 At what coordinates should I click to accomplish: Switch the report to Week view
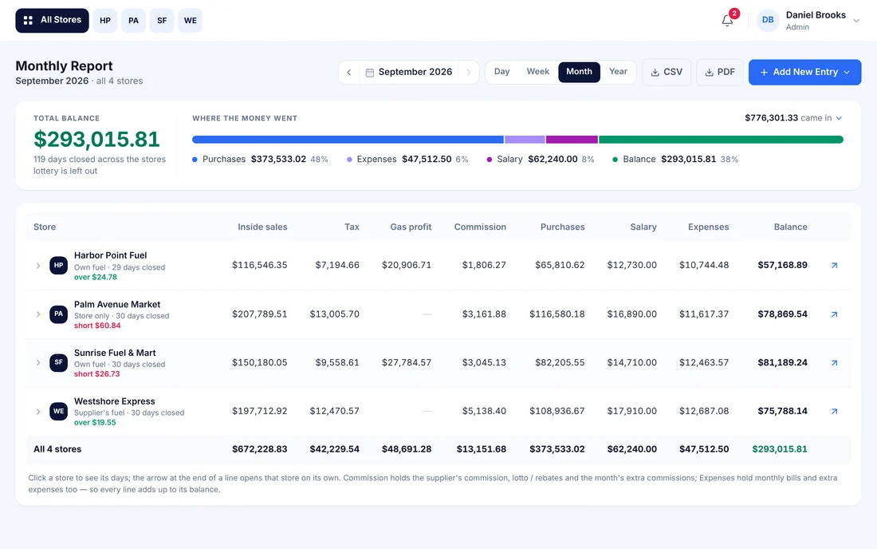(537, 72)
